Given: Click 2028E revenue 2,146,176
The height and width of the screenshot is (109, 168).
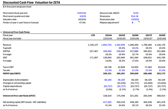Looking at the screenshot, I should [160, 45].
